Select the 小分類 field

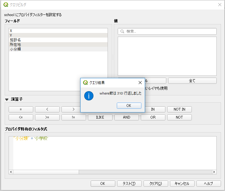pyautogui.click(x=58, y=49)
